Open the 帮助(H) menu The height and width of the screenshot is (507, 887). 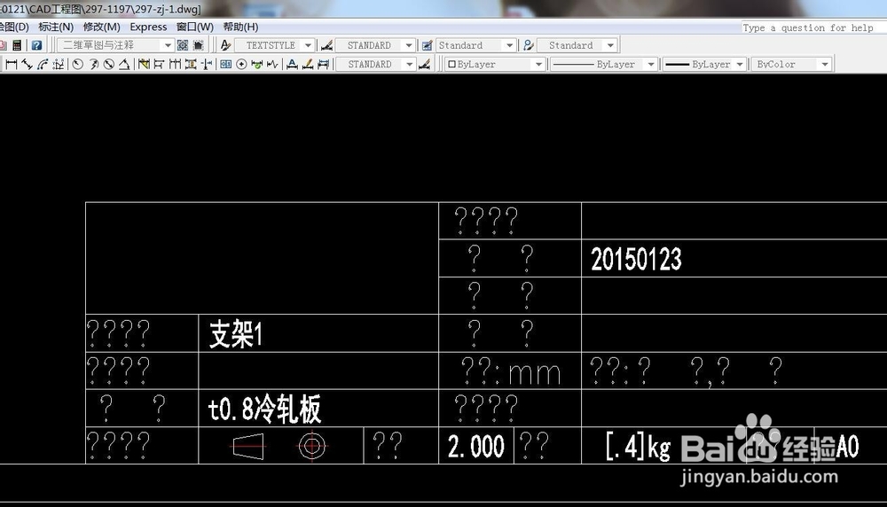click(x=240, y=27)
